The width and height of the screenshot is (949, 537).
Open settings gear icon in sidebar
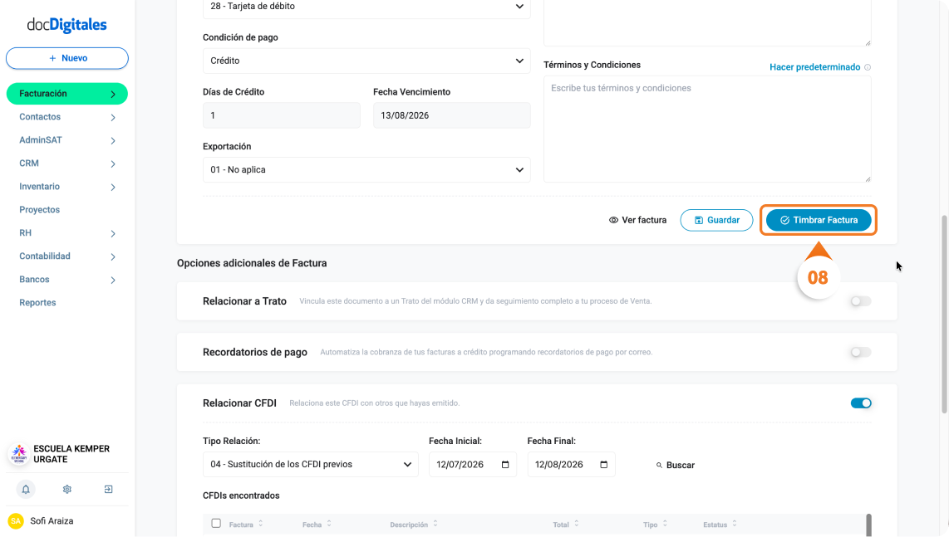(67, 489)
